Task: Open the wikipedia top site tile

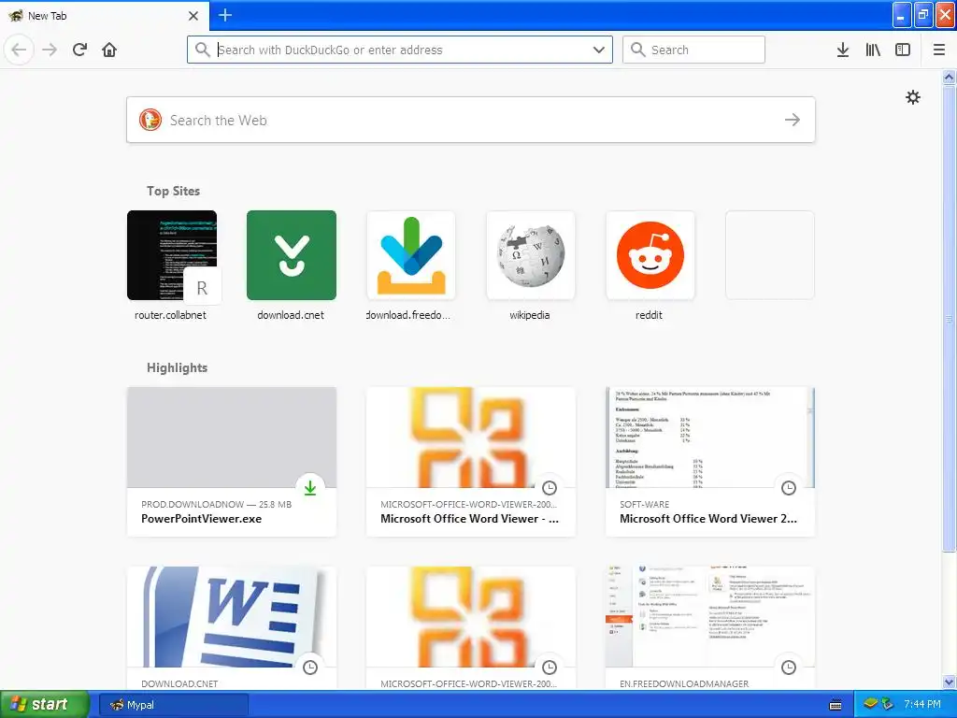Action: (531, 266)
